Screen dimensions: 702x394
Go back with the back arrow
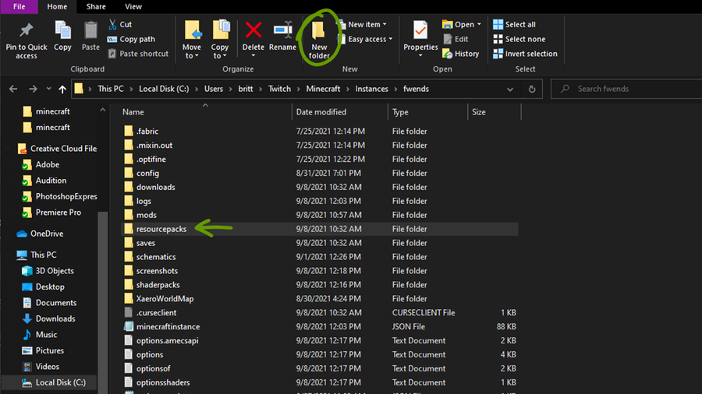(13, 89)
